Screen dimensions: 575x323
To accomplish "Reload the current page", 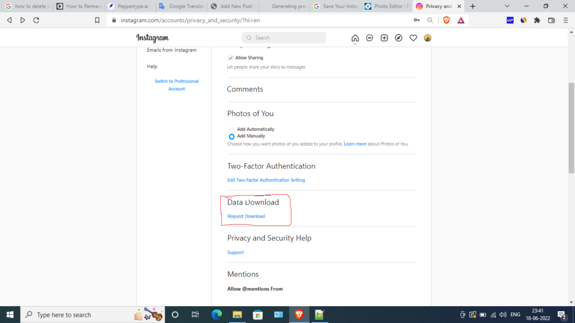I will [36, 20].
